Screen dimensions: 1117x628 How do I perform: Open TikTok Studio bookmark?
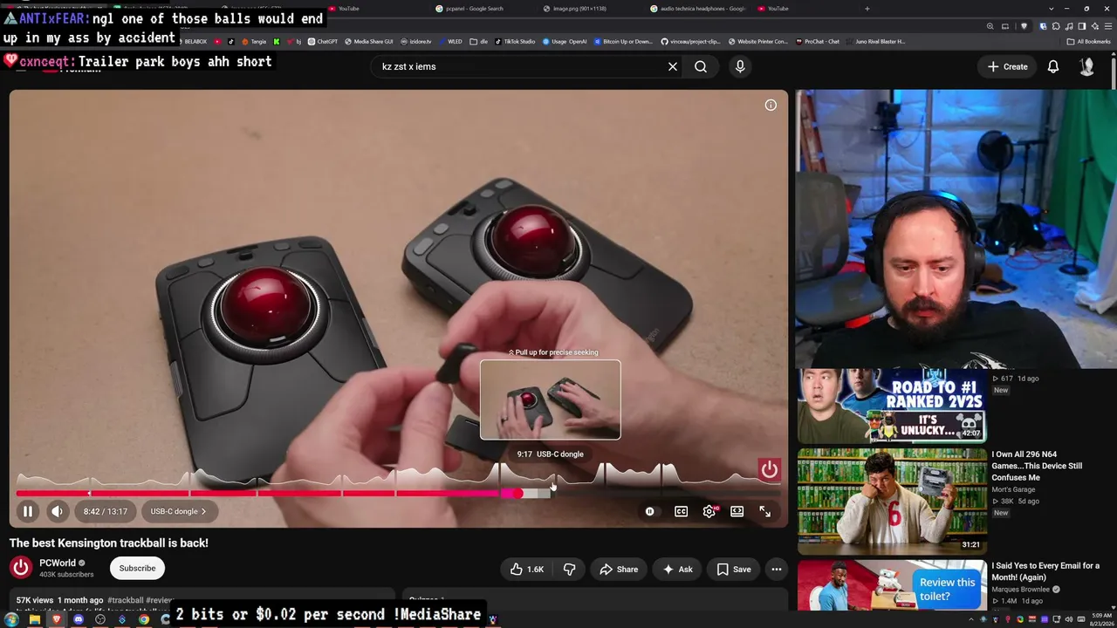pyautogui.click(x=515, y=41)
